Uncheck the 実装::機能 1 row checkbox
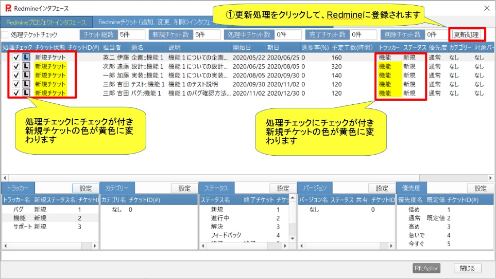496x279 pixels. click(x=16, y=75)
